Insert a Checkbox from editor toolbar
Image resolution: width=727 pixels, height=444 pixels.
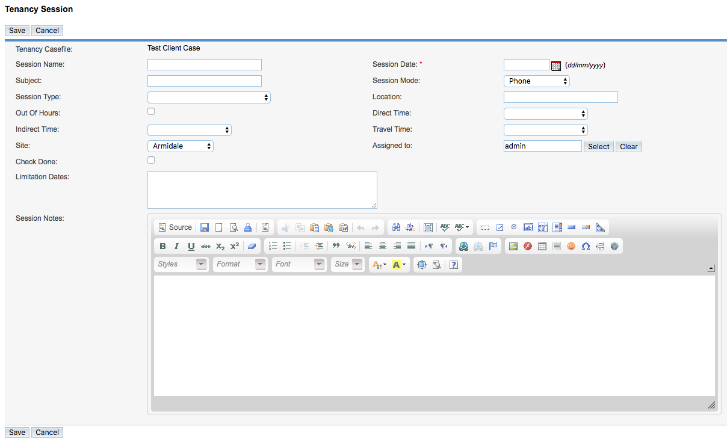click(500, 227)
